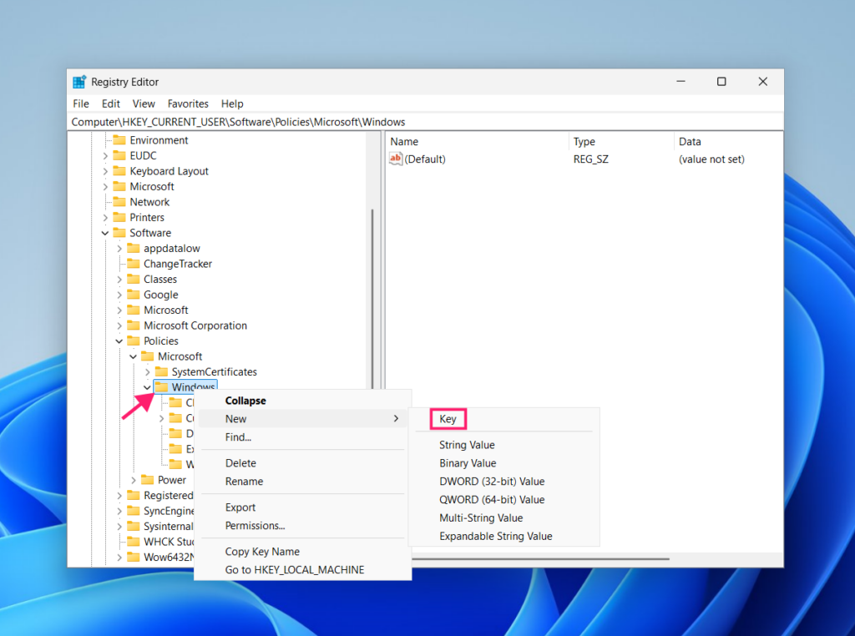Click the registry path address bar
855x636 pixels.
point(425,122)
